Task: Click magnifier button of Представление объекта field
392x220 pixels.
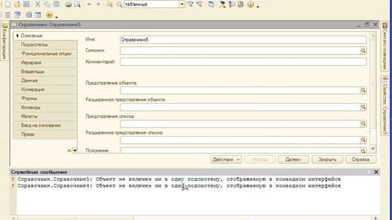Action: click(363, 90)
